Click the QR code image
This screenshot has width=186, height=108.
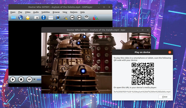pyautogui.click(x=143, y=74)
